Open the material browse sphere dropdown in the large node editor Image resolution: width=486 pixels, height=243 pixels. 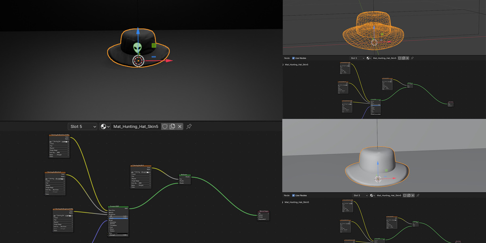point(104,126)
